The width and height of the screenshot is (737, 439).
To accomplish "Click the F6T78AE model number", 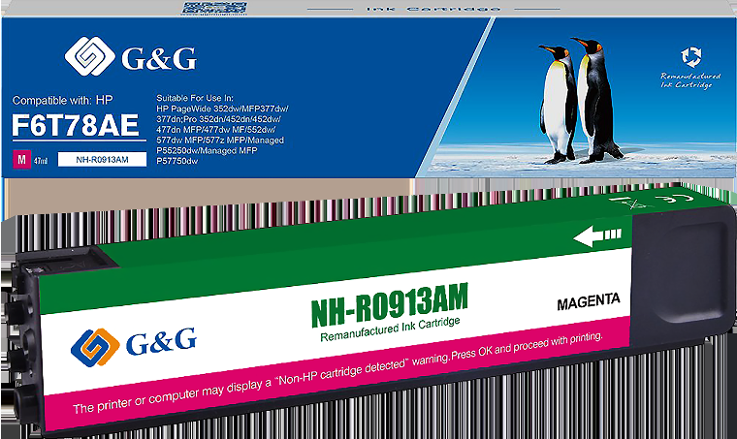I will pos(77,124).
